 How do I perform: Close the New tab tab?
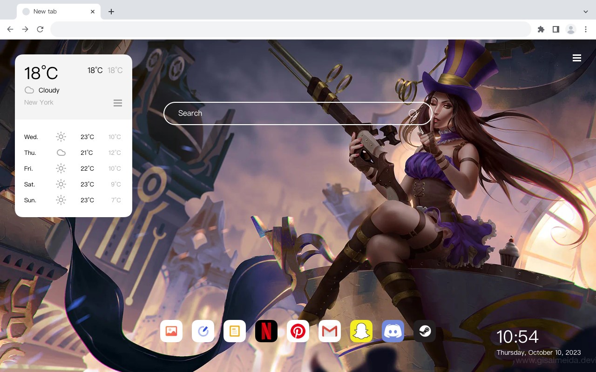point(93,12)
